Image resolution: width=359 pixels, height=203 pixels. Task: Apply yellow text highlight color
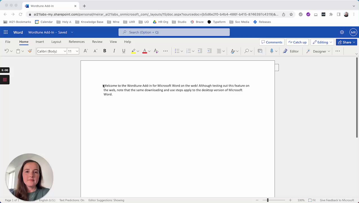pos(133,51)
